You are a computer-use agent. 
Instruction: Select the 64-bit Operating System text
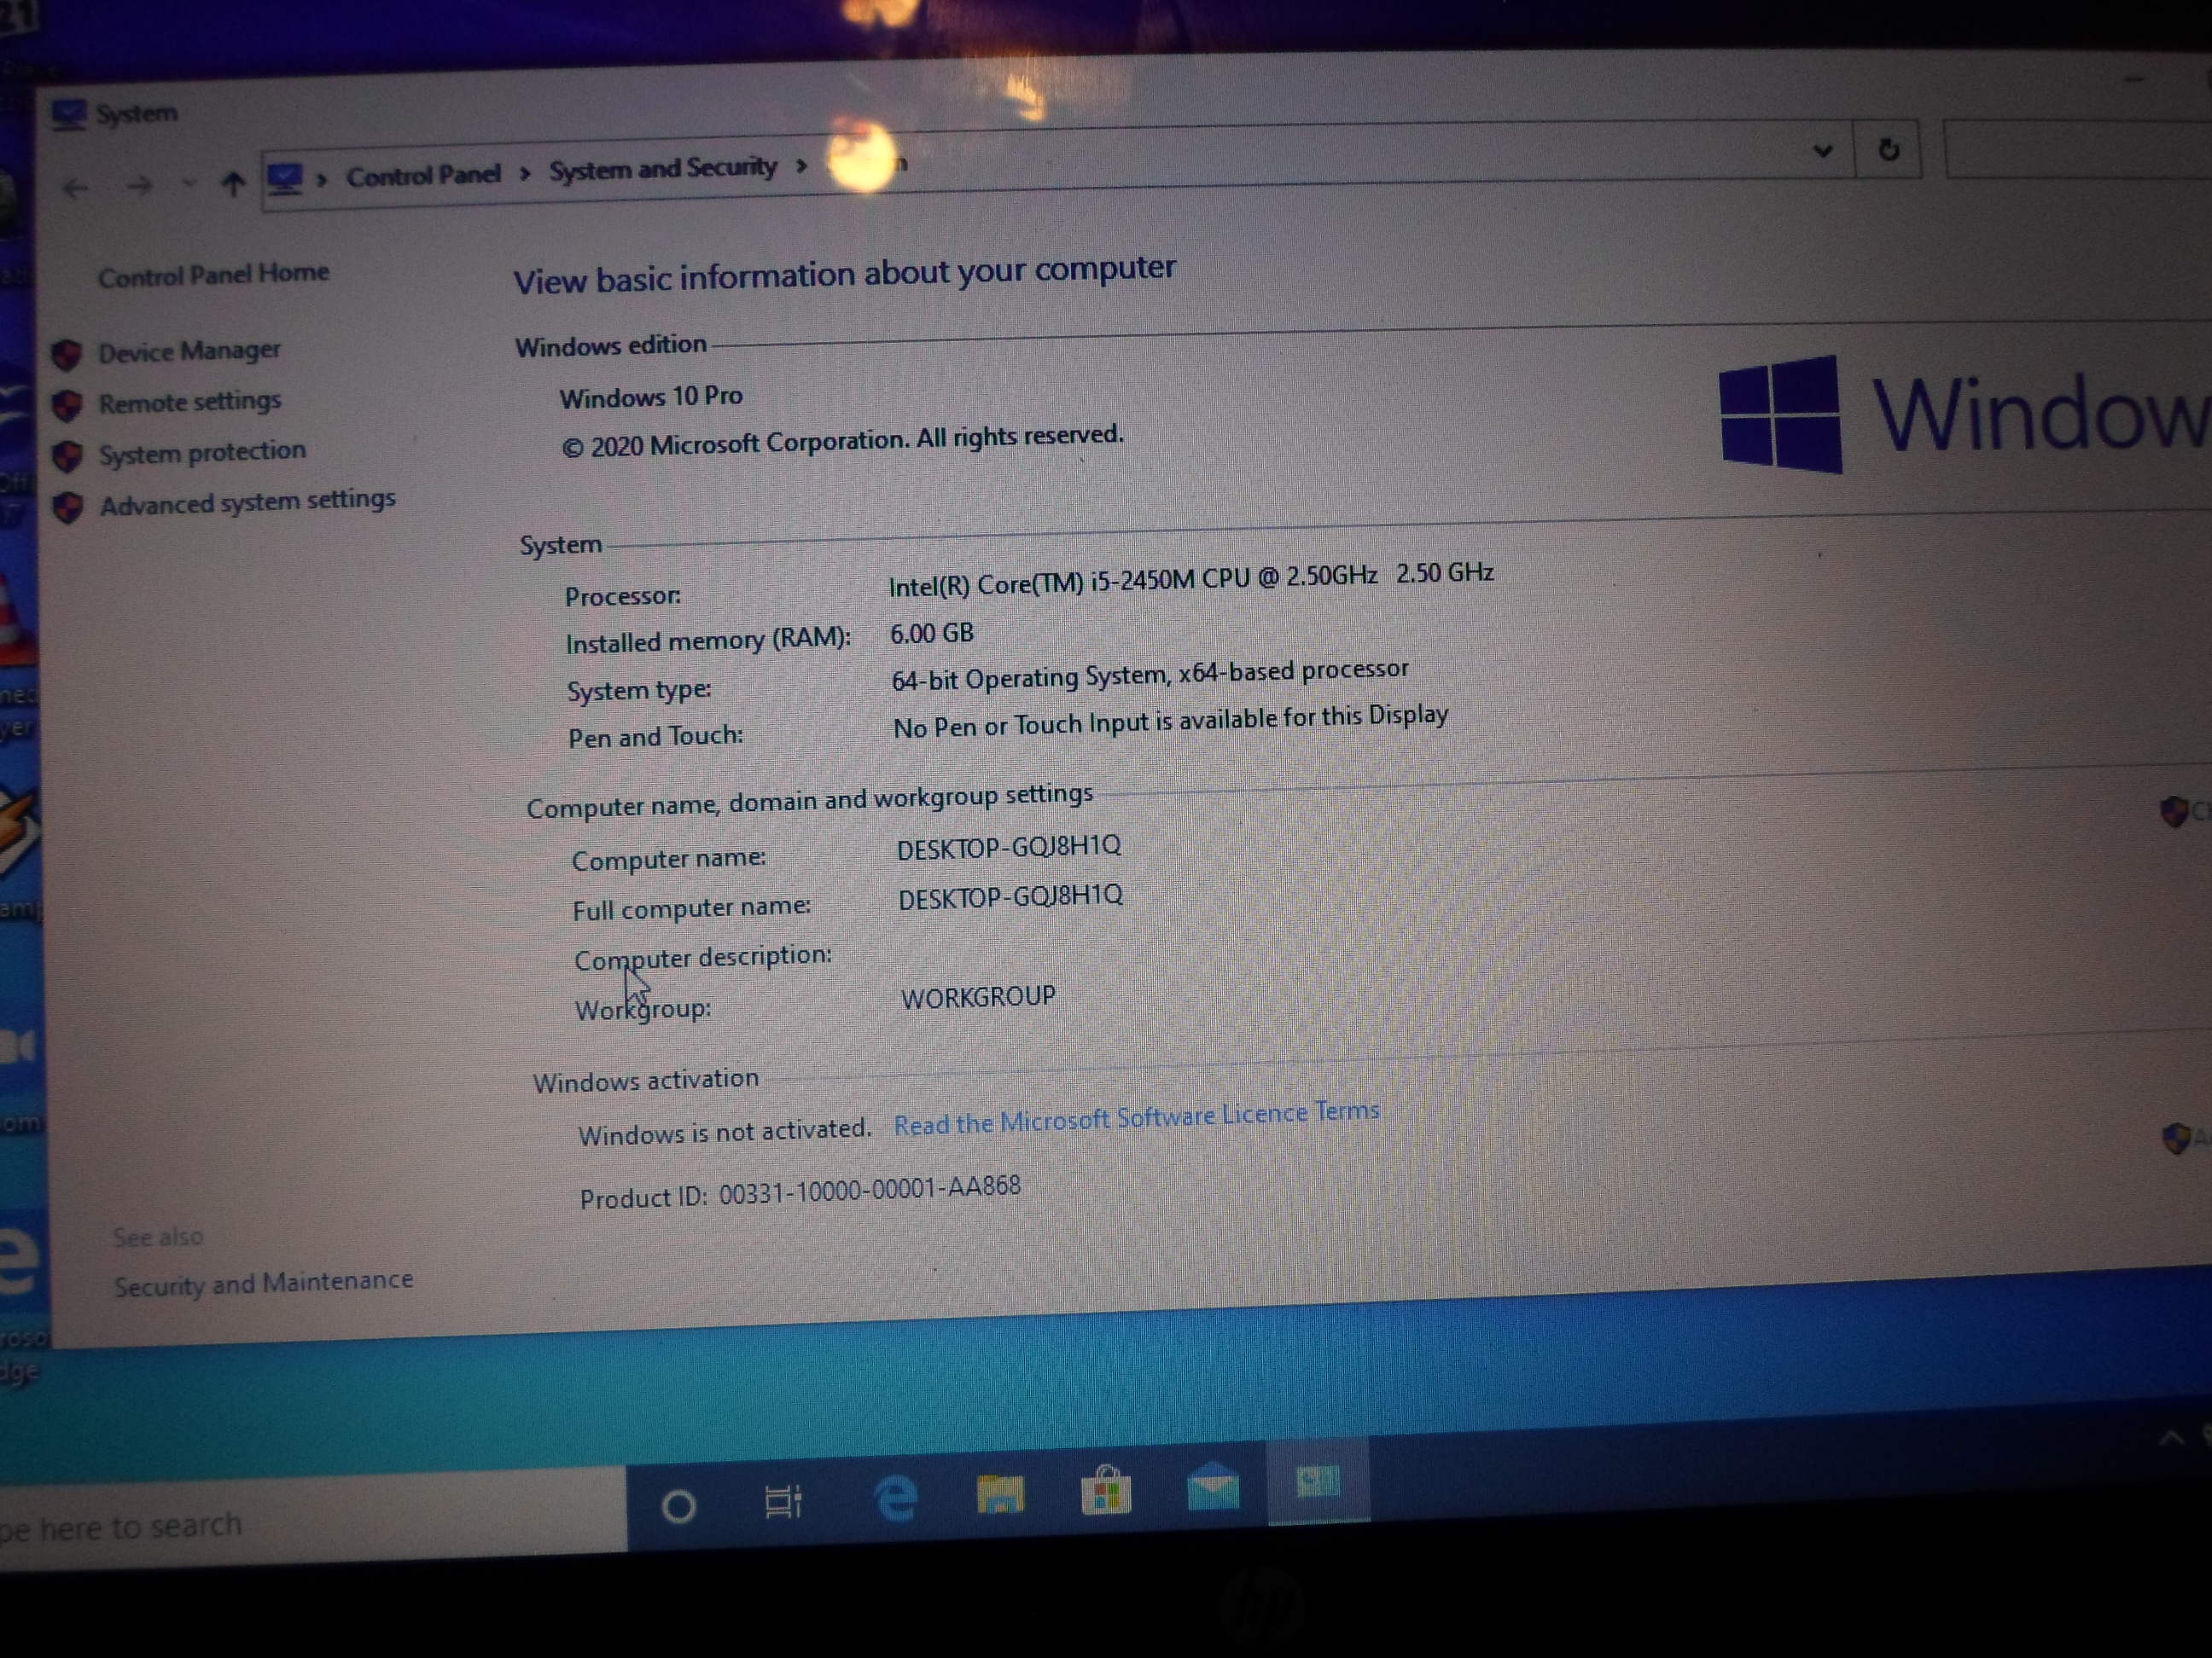pos(1150,675)
